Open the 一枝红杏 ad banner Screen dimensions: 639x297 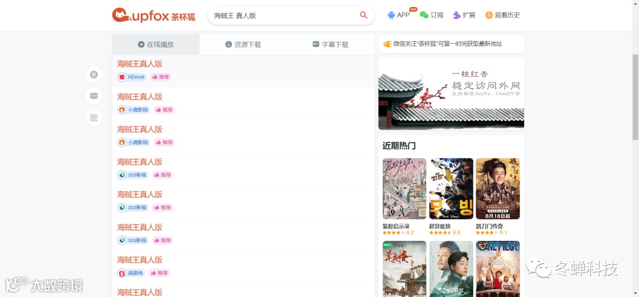tap(451, 93)
